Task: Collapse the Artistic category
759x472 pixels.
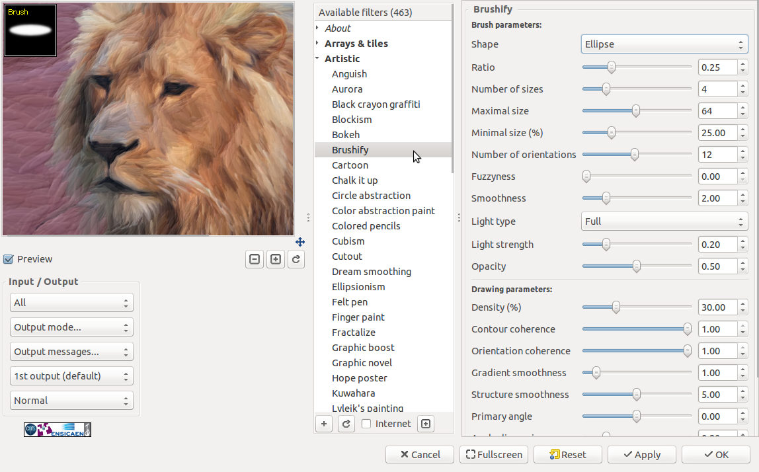Action: (x=317, y=58)
